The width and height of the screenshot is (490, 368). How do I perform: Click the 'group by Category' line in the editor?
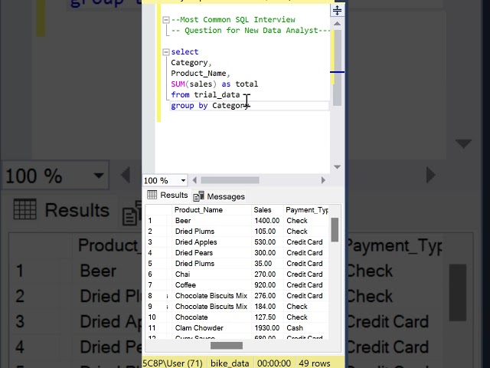tap(210, 106)
